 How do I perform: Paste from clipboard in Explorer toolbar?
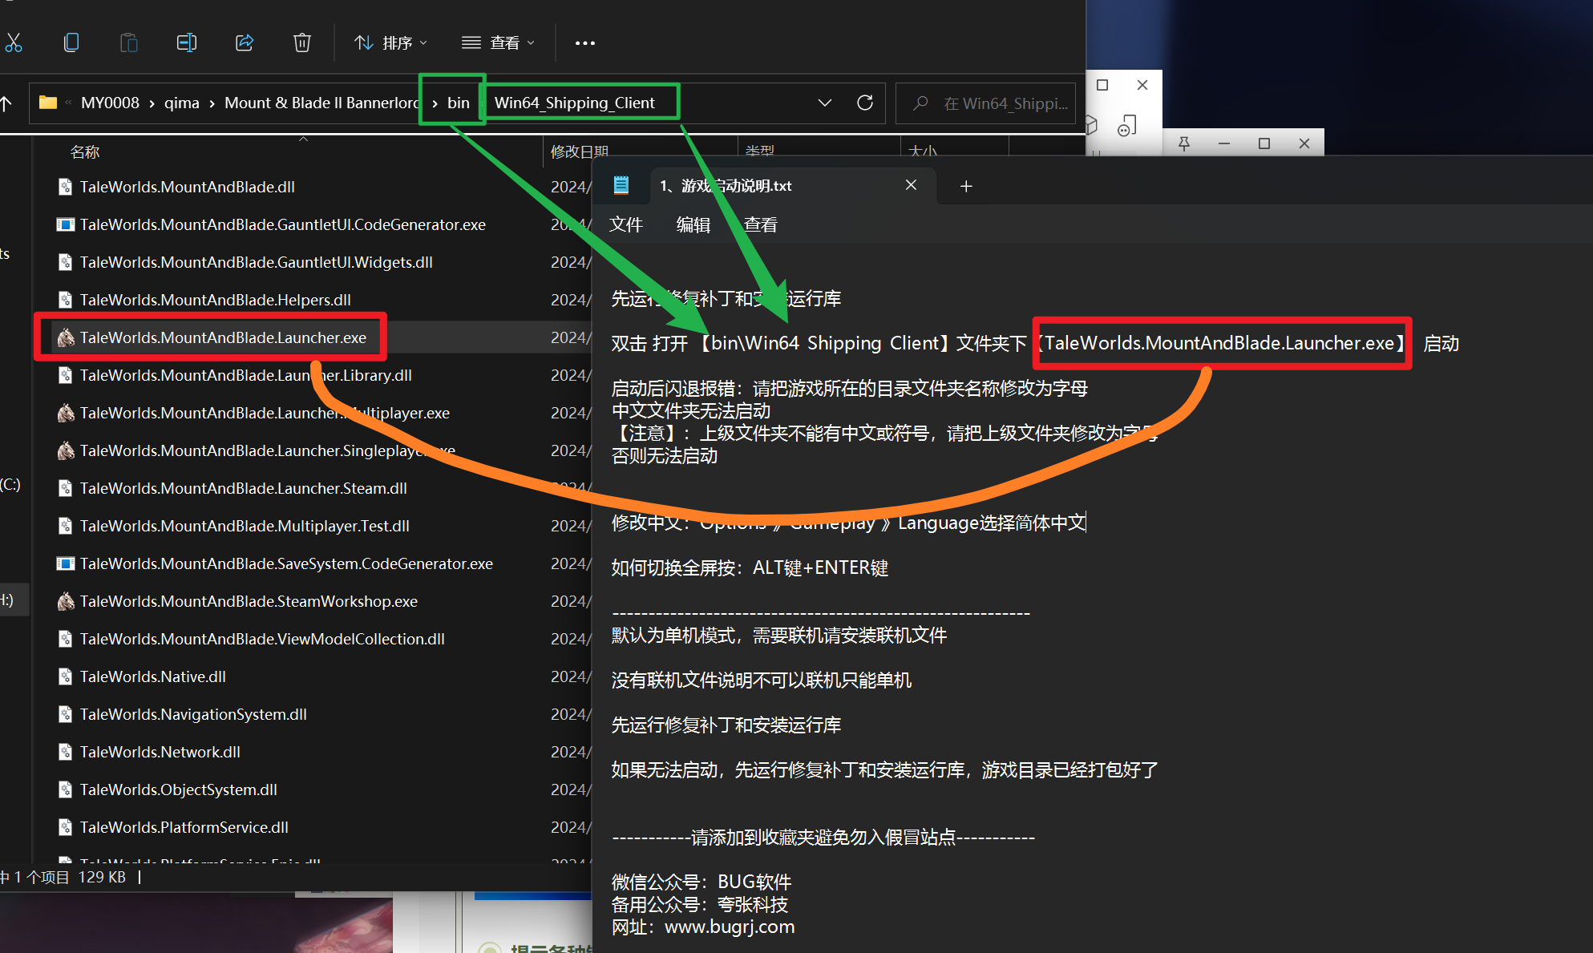[x=129, y=42]
